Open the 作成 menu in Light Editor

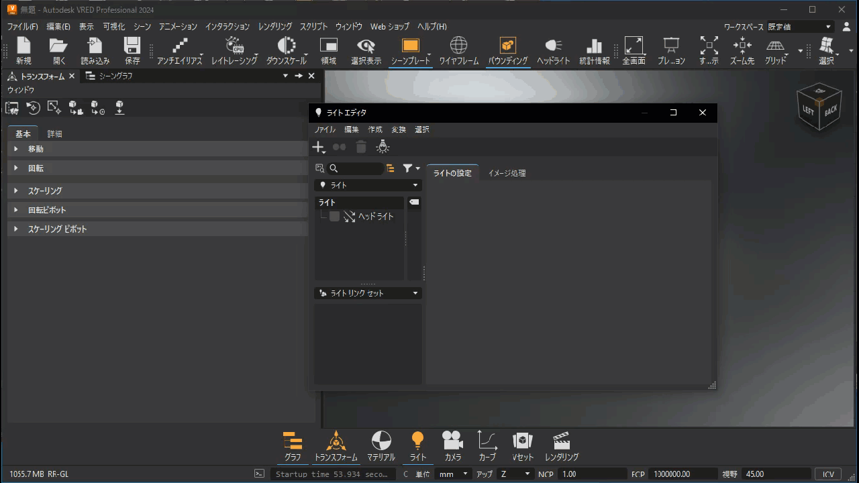[374, 129]
